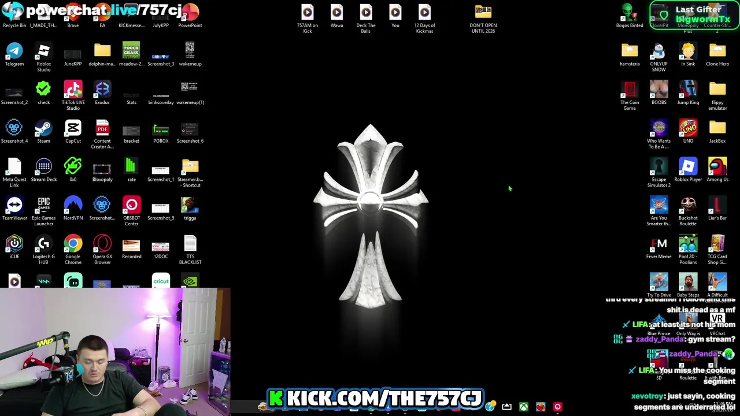This screenshot has width=740, height=416.
Task: Open Who Wants To Be A icon
Action: (x=658, y=134)
